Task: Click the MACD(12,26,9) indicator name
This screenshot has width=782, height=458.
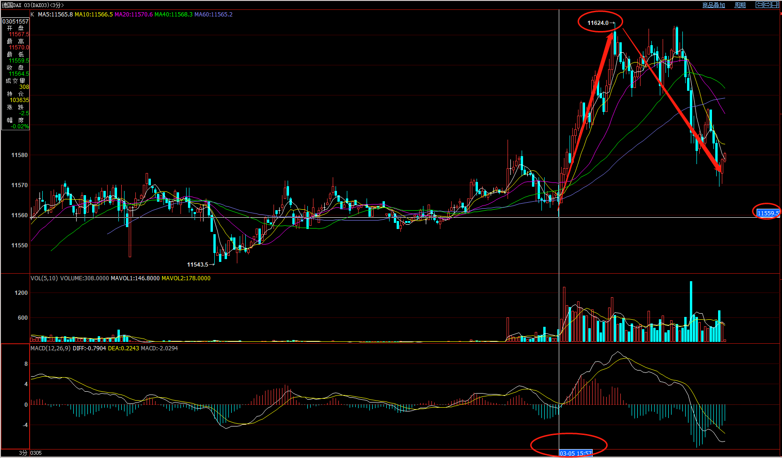Action: pos(51,348)
